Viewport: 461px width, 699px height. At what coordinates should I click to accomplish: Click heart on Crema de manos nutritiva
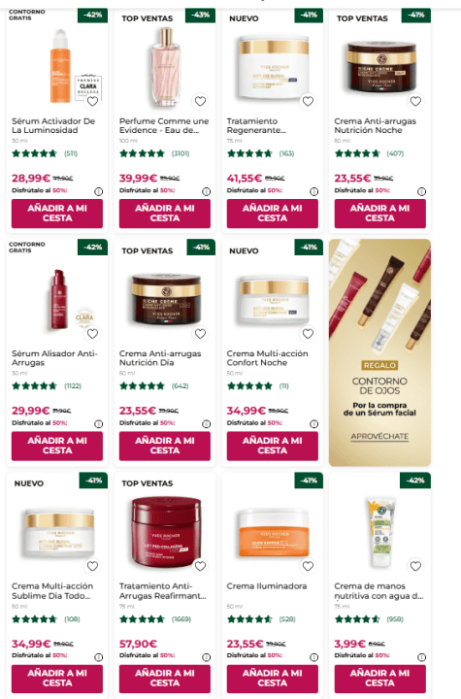click(415, 566)
